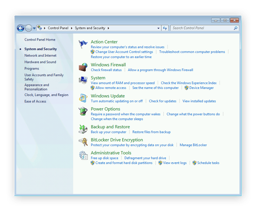Open the Backup and Restore icon
The height and width of the screenshot is (211, 256).
click(83, 129)
